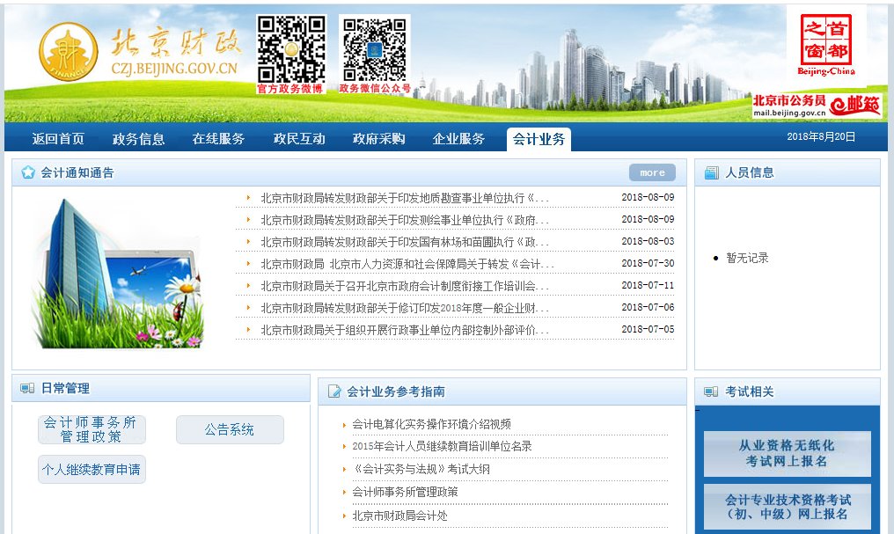Open the 政府采购 menu item
Viewport: 894px width, 534px height.
[x=377, y=138]
